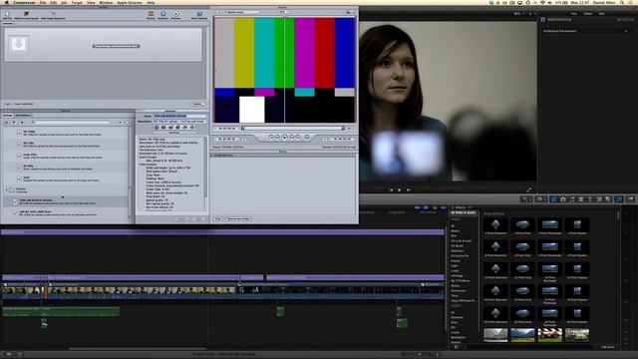The image size is (638, 359).
Task: Adjust the Final Cut timeline zoom slider
Action: click(419, 355)
